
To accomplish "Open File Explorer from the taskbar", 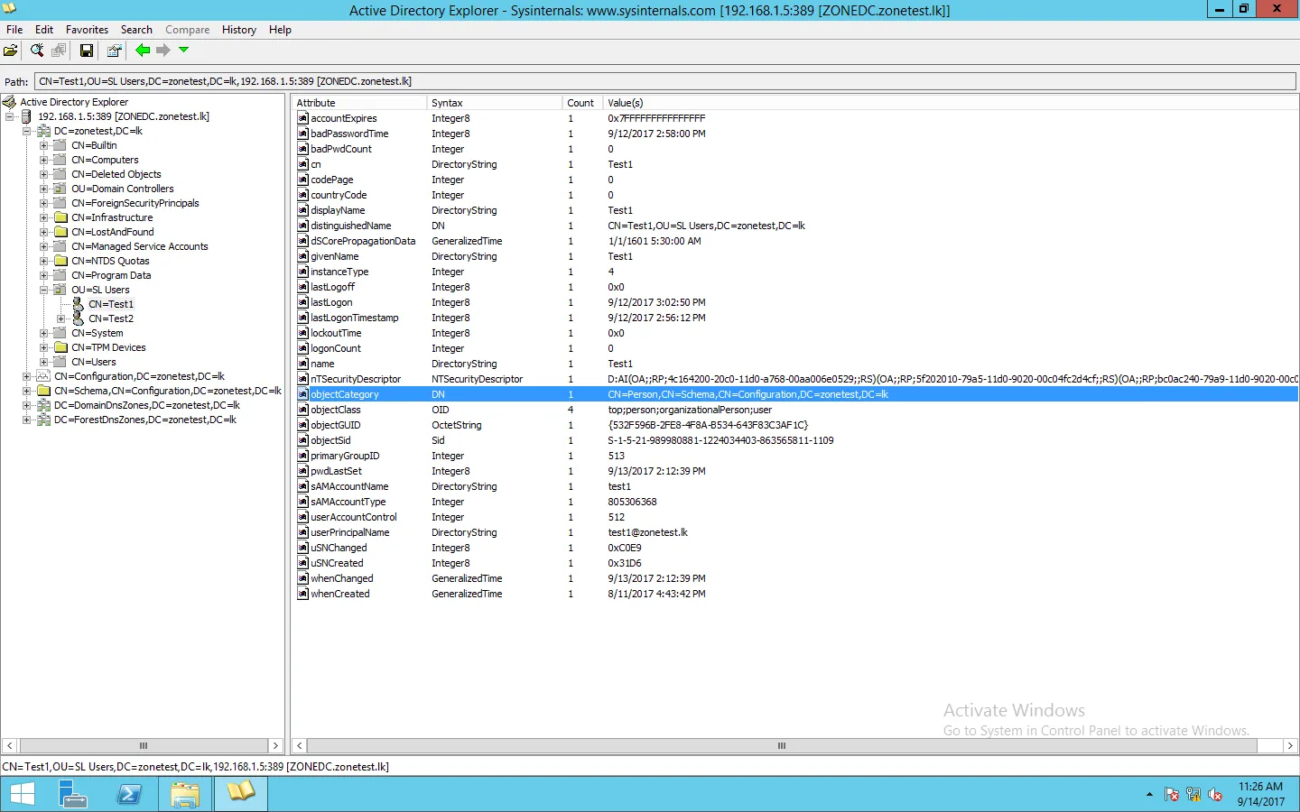I will click(x=185, y=794).
